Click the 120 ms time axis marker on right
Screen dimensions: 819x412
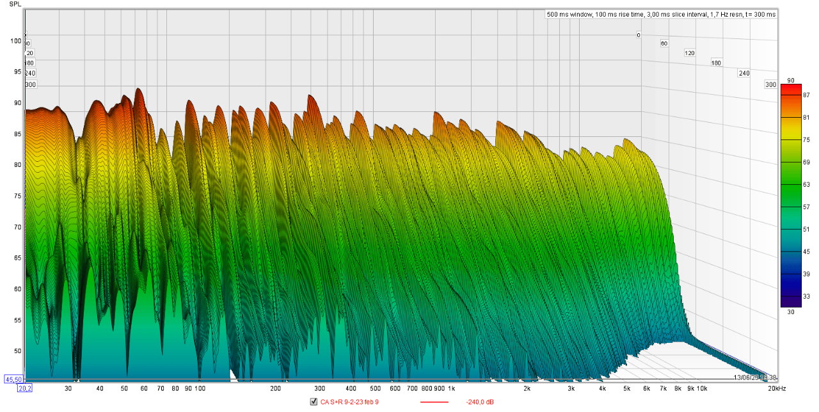(690, 52)
